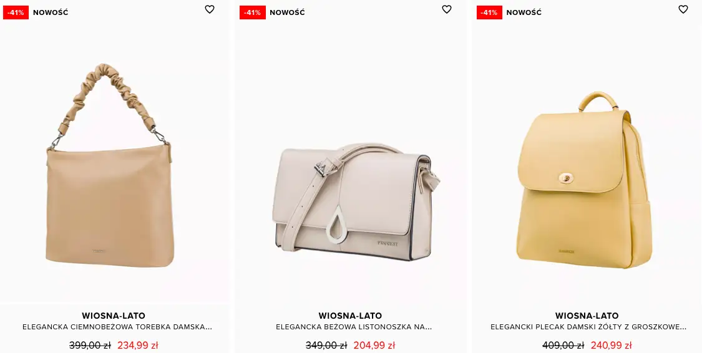
Task: Click heart icon for the yellow backpack
Action: pyautogui.click(x=683, y=9)
